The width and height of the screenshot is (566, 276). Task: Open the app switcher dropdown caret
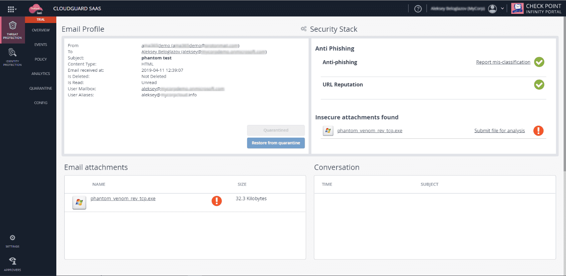coord(16,9)
